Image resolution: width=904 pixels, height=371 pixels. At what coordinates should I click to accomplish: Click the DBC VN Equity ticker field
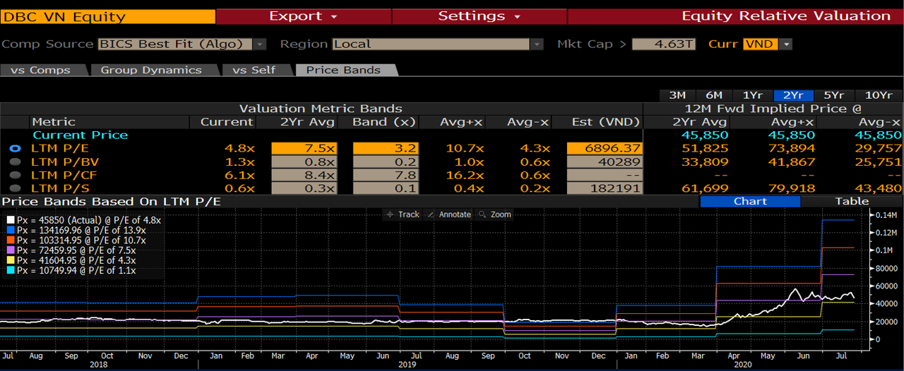[108, 17]
